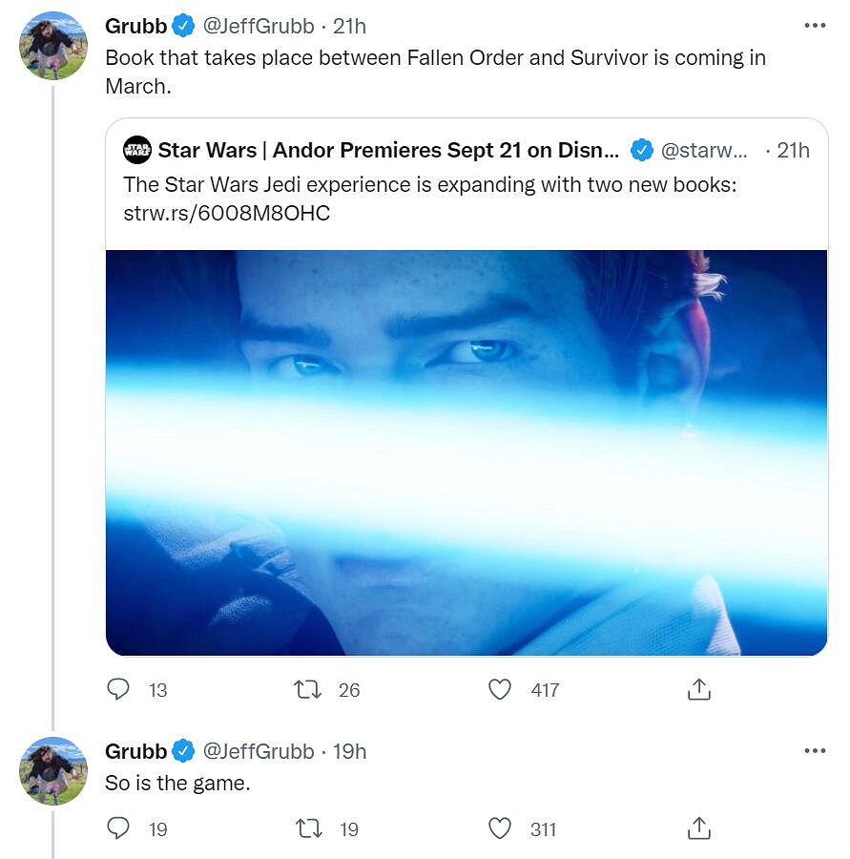Open more options for the first tweet

(x=815, y=26)
